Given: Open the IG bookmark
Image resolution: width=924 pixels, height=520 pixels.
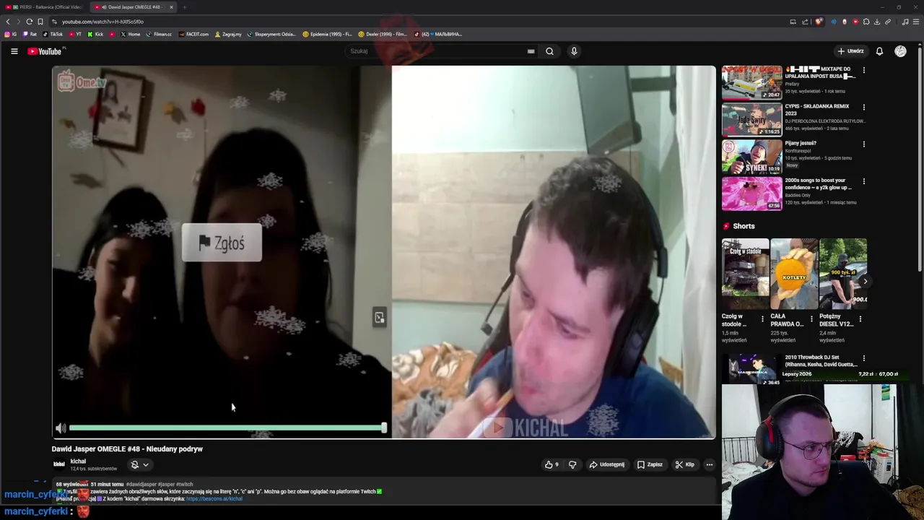Looking at the screenshot, I should (x=11, y=34).
